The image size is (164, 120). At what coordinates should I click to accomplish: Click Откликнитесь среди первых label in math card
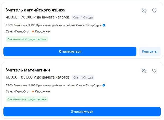coord(27,99)
